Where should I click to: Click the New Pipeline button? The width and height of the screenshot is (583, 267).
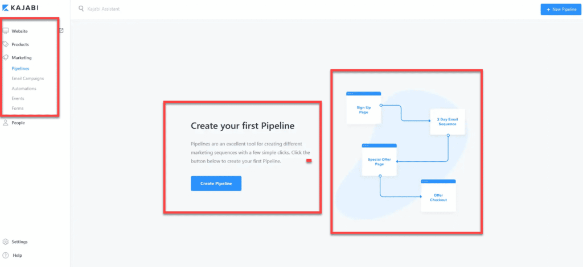(561, 9)
